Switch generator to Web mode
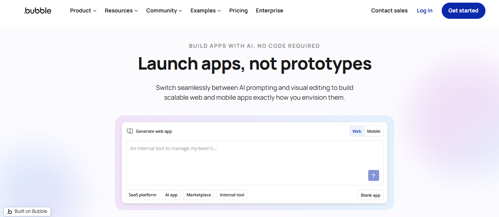 [357, 131]
